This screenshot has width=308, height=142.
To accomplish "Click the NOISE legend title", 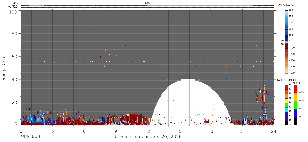I will coord(296,83).
